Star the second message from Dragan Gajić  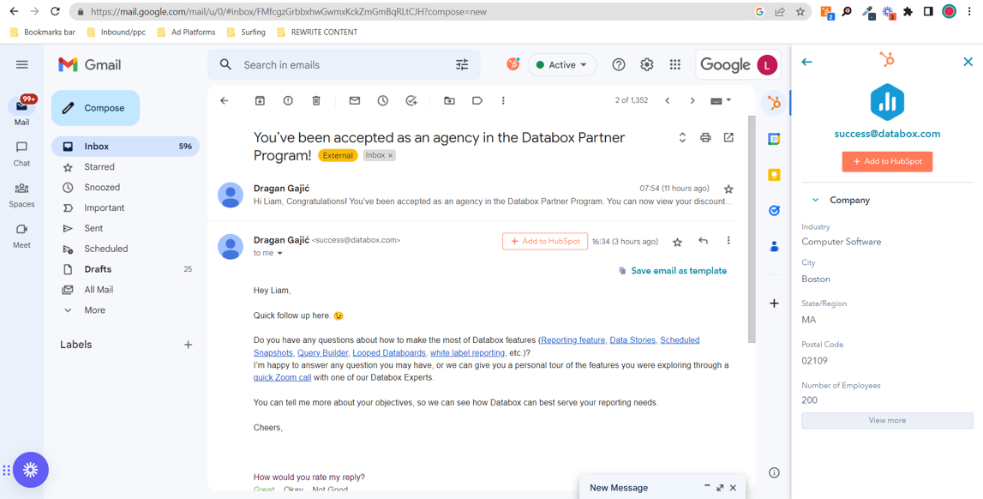pos(678,241)
